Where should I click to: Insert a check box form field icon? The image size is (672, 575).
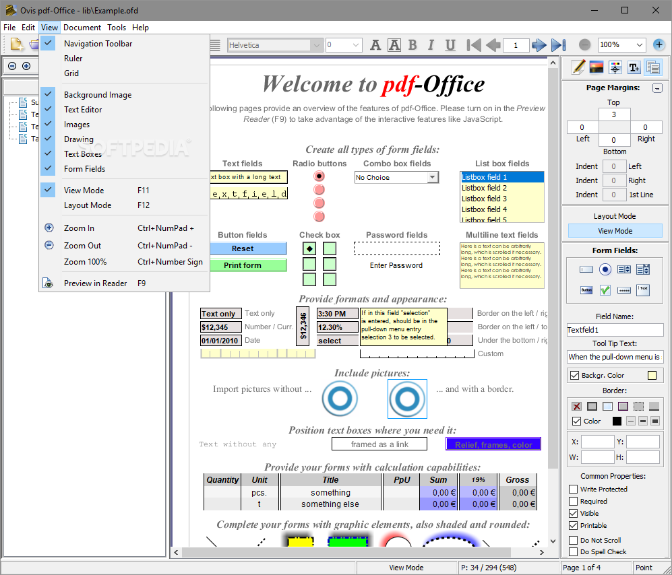point(605,290)
